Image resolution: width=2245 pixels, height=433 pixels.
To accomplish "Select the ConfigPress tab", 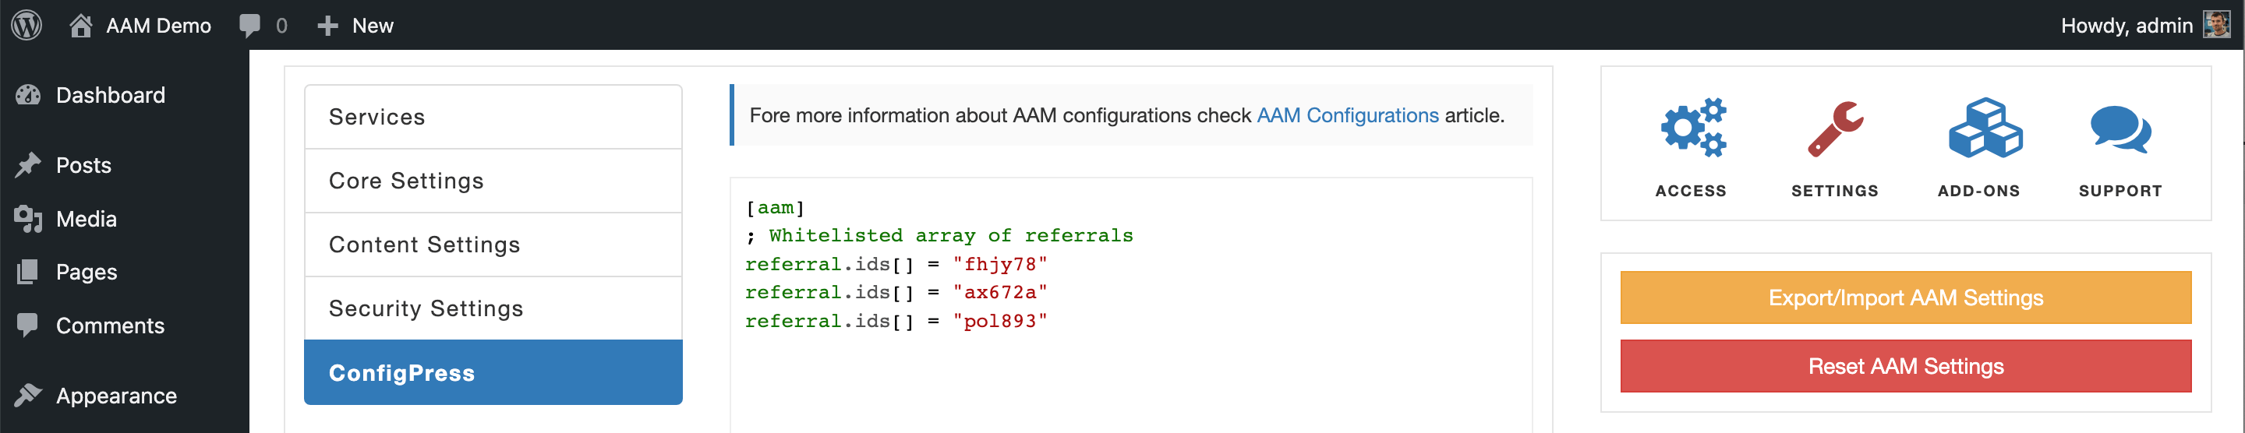I will coord(493,372).
